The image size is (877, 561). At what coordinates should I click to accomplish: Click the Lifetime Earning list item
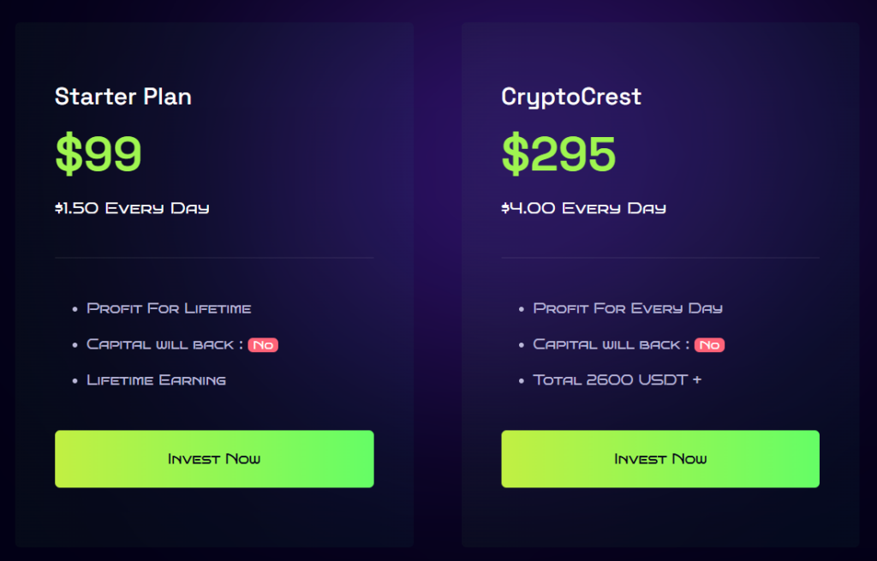pyautogui.click(x=156, y=380)
